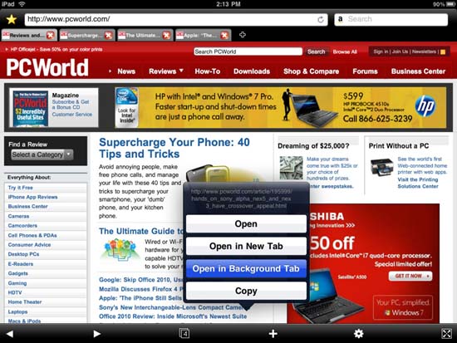The width and height of the screenshot is (457, 343).
Task: Click the Search PCWorld input box
Action: pos(248,51)
